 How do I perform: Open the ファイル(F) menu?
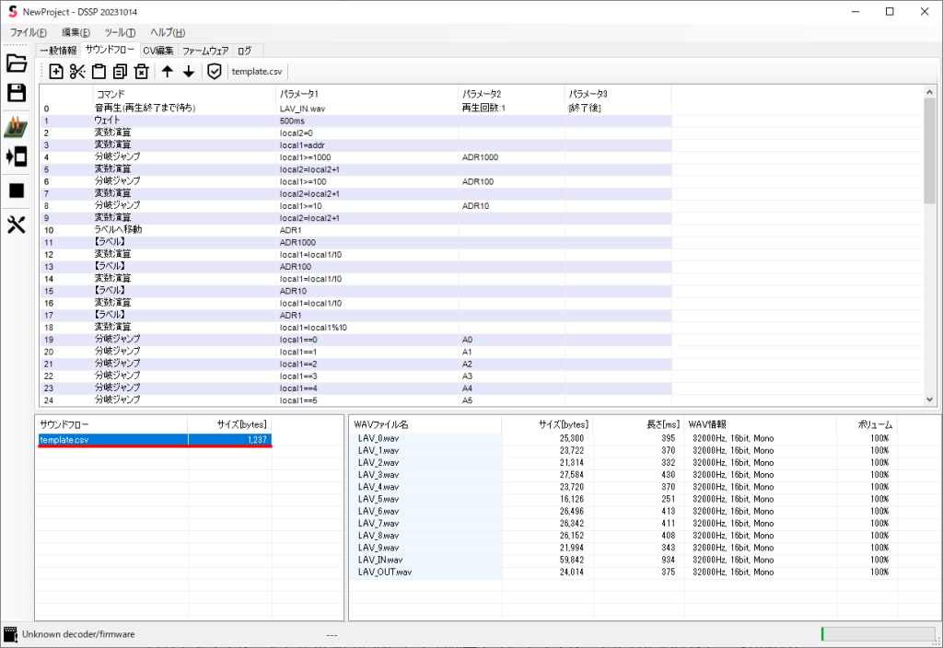[29, 33]
